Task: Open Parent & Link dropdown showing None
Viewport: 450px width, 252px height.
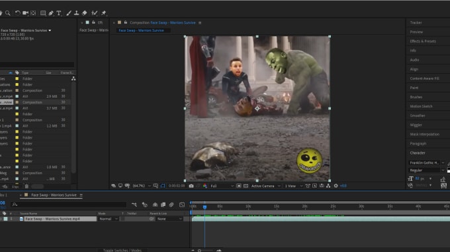Action: point(169,219)
